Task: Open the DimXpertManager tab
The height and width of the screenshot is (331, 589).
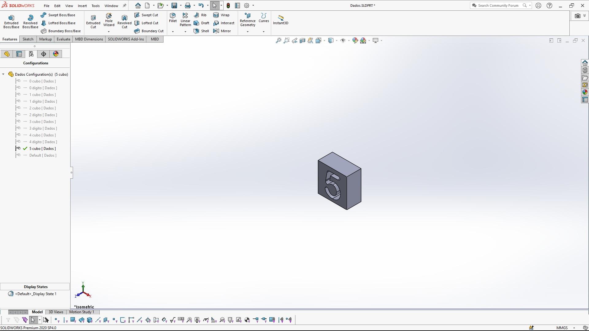Action: 44,54
